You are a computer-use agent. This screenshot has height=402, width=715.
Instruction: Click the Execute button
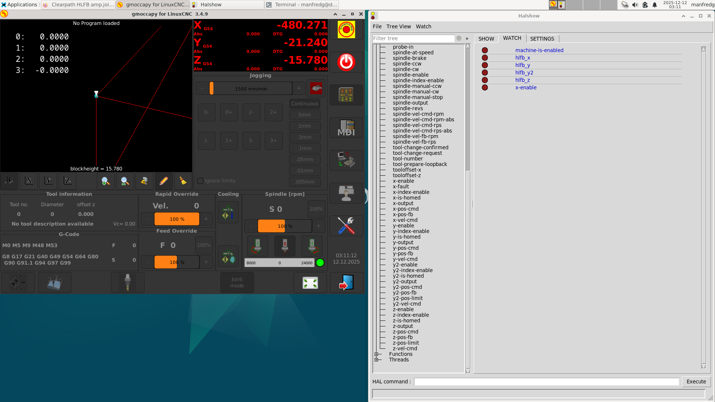(696, 382)
